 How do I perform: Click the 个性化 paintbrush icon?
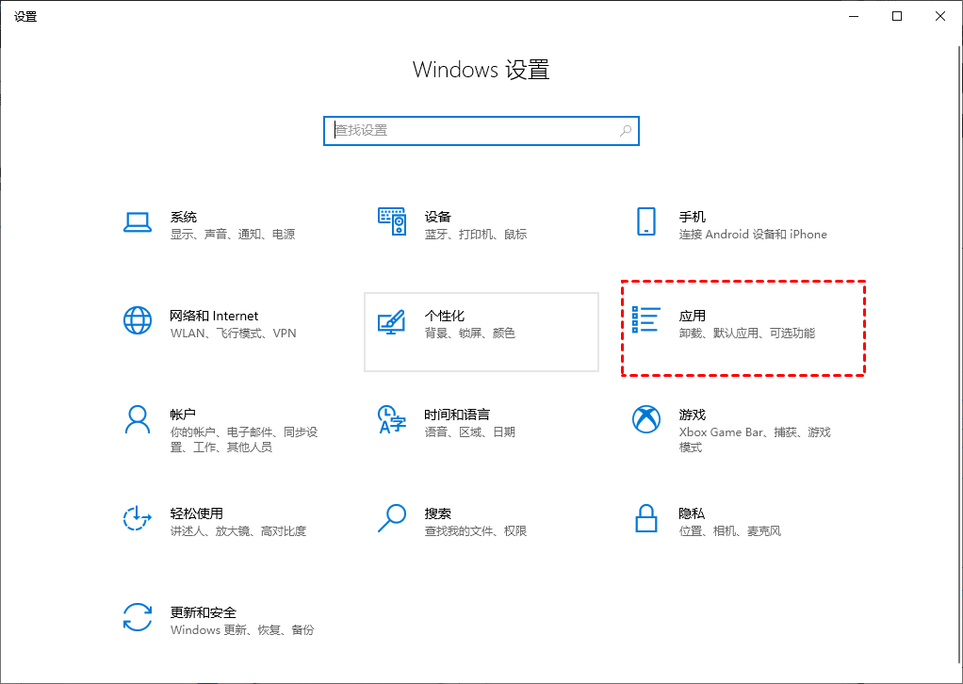pos(391,321)
